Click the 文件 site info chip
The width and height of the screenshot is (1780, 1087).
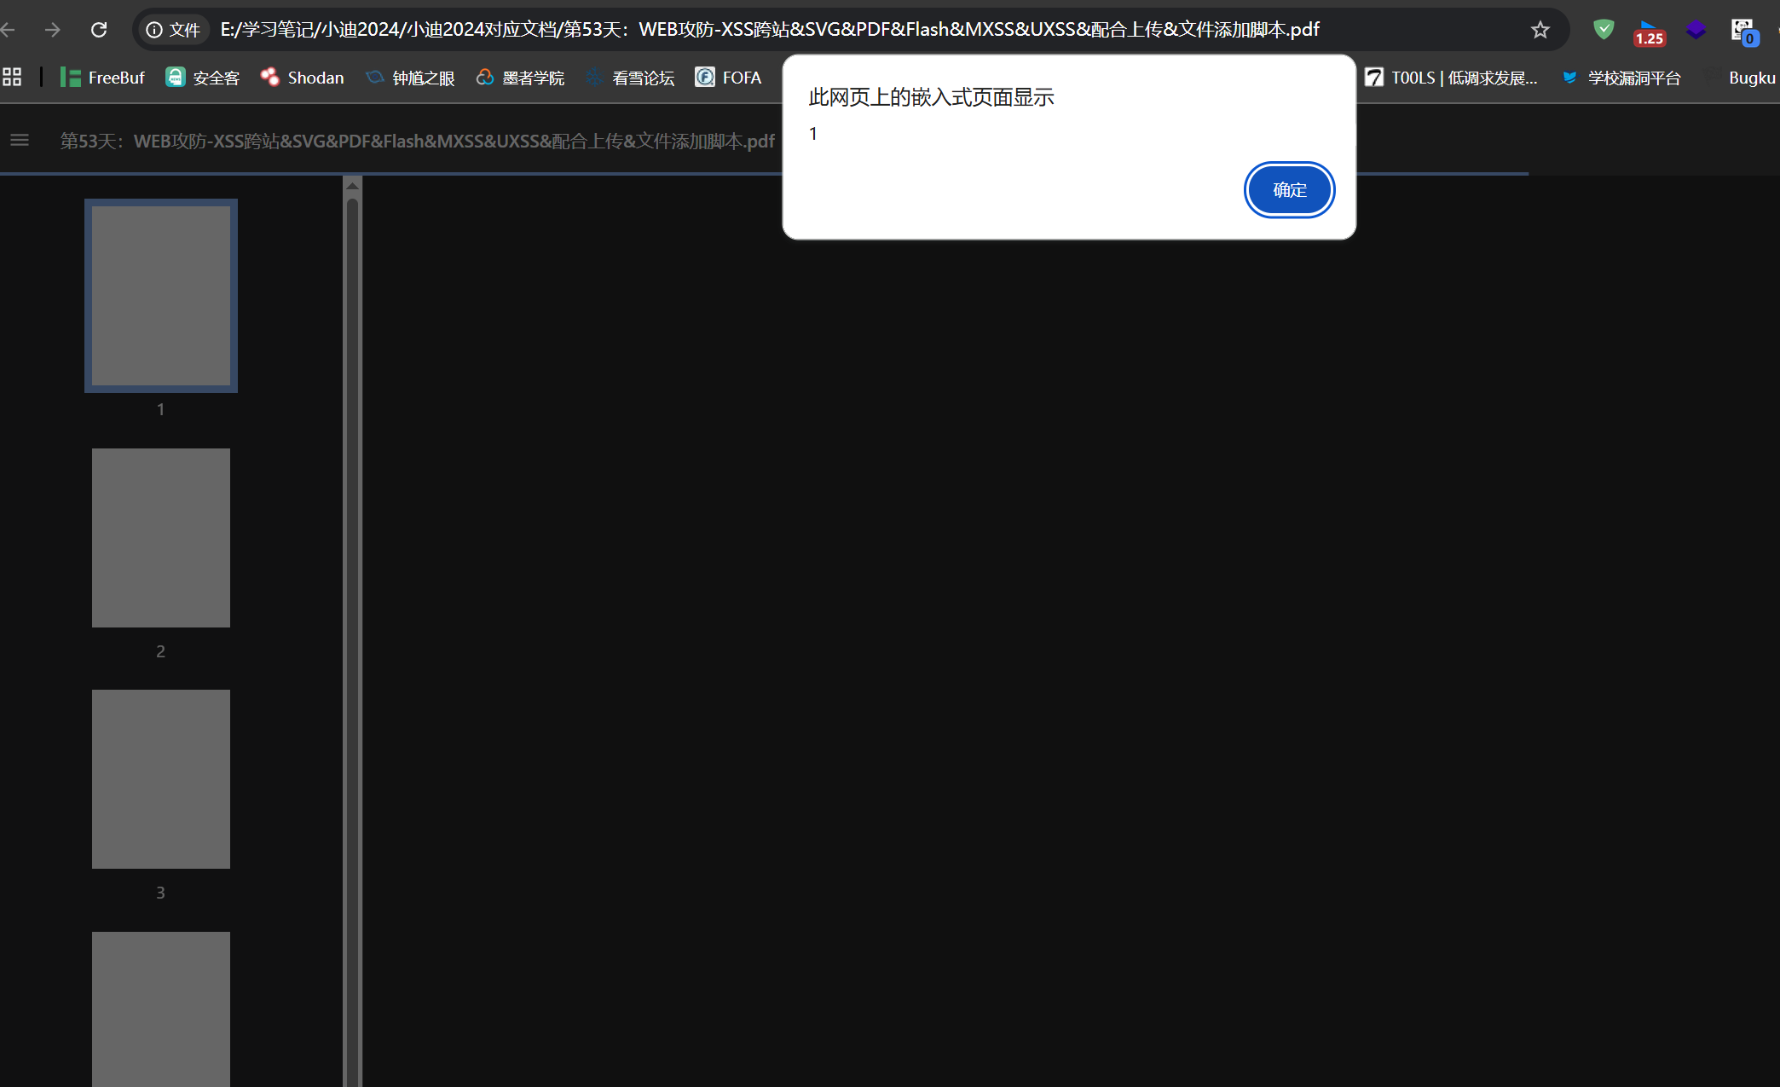pos(173,30)
